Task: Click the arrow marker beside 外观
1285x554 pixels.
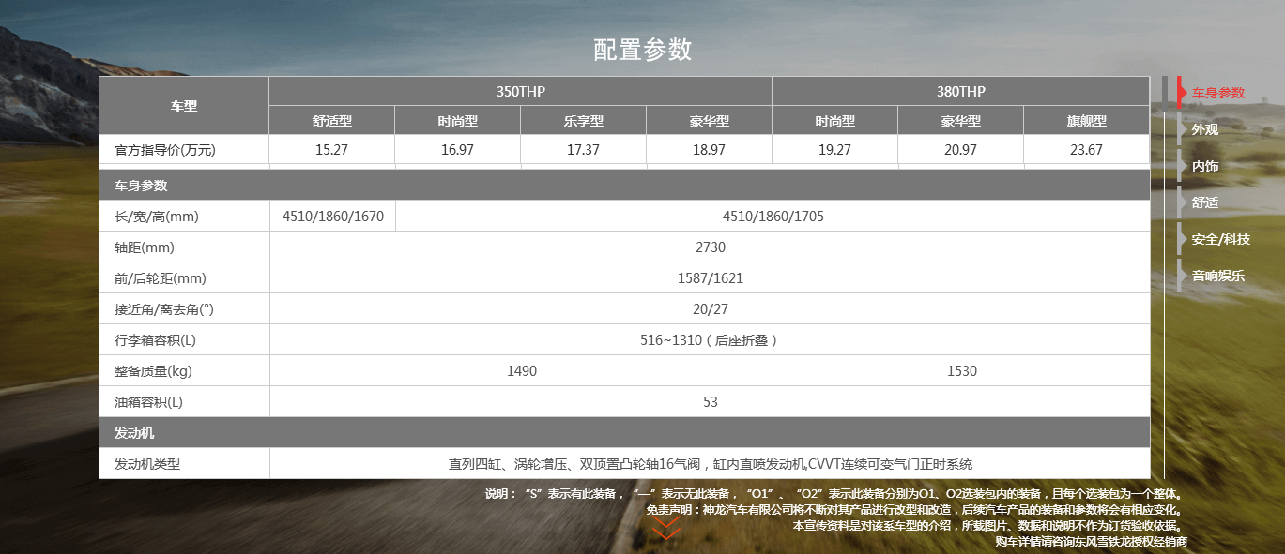Action: [1181, 129]
